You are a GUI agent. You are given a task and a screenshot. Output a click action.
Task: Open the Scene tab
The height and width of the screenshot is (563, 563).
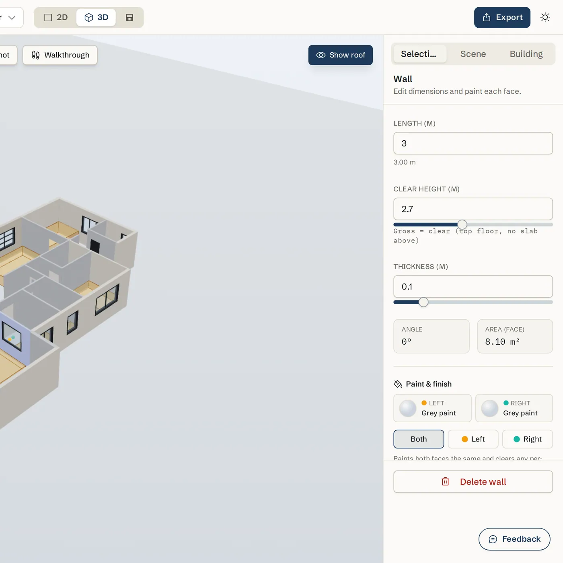(x=473, y=54)
